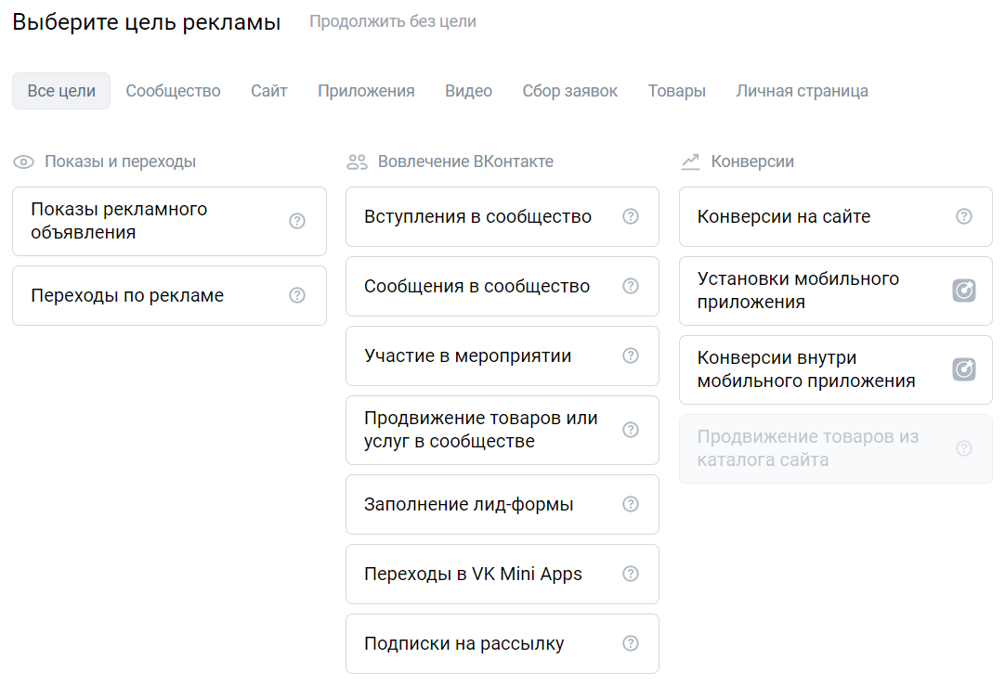Screen dimensions: 1005x685
Task: Open the Приложения tab
Action: point(367,91)
